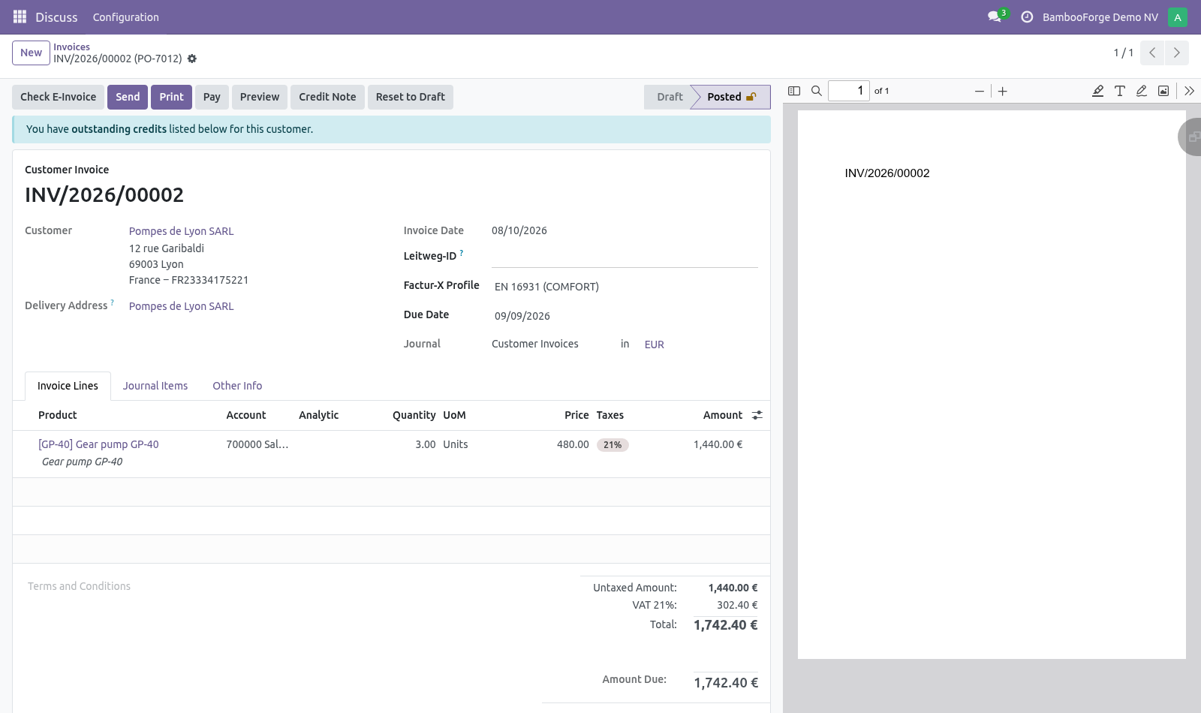
Task: Open the Configuration menu
Action: pos(126,17)
